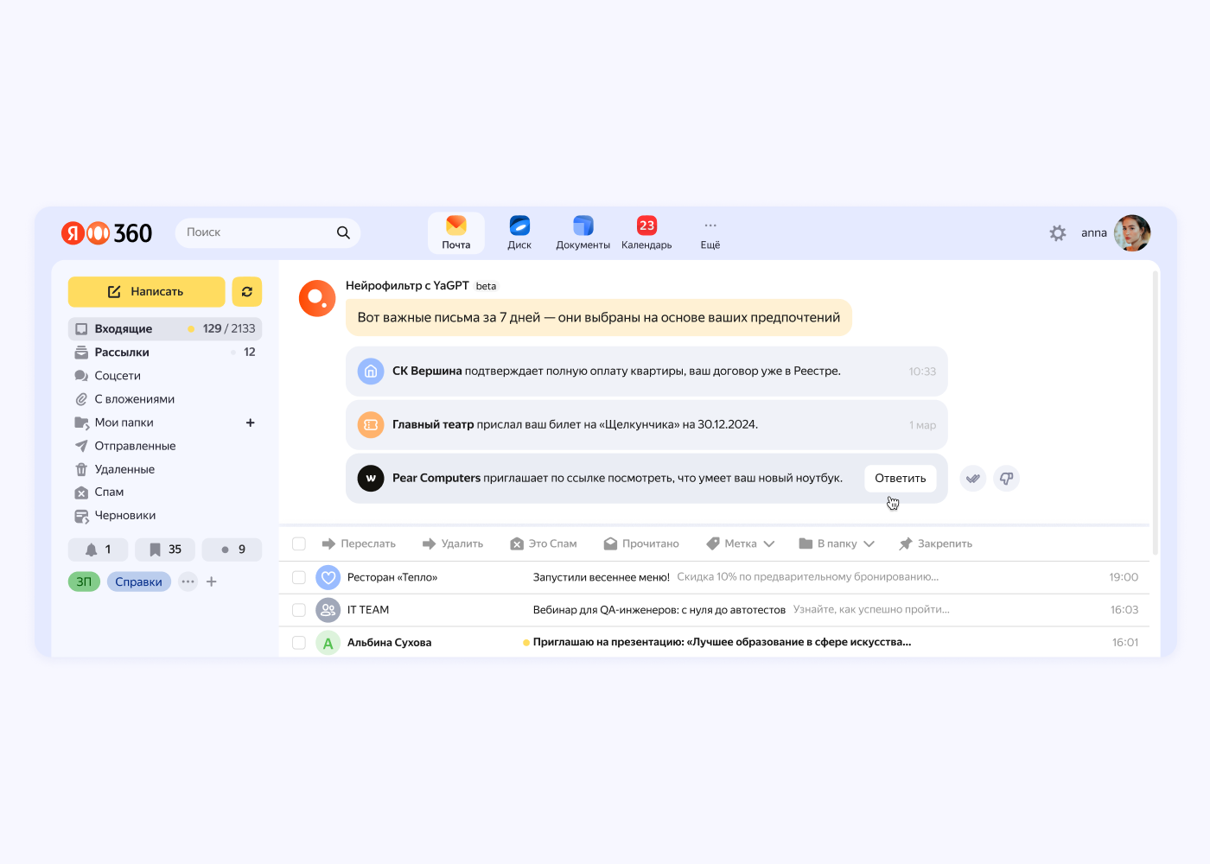Mark as spam with Это Спам
Screen dimensions: 1210x864
click(544, 543)
